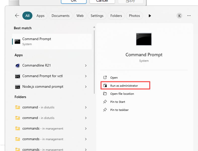Pin Command Prompt to taskbar
Image resolution: width=198 pixels, height=151 pixels.
(119, 110)
